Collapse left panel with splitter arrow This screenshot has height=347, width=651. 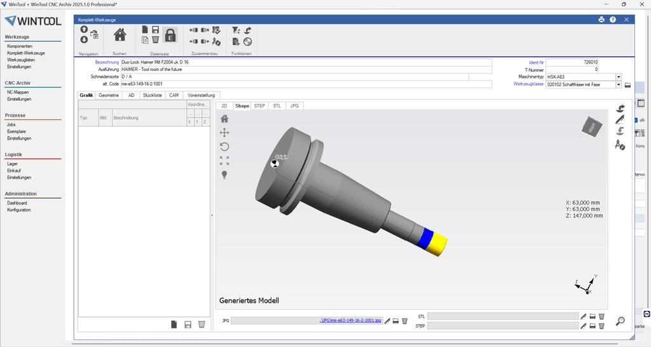click(x=212, y=215)
